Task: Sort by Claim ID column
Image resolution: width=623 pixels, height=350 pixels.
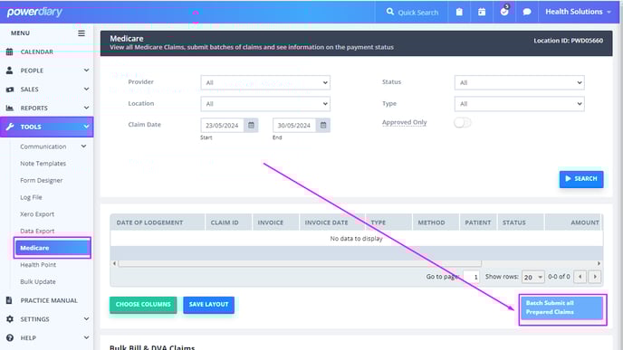Action: [228, 222]
